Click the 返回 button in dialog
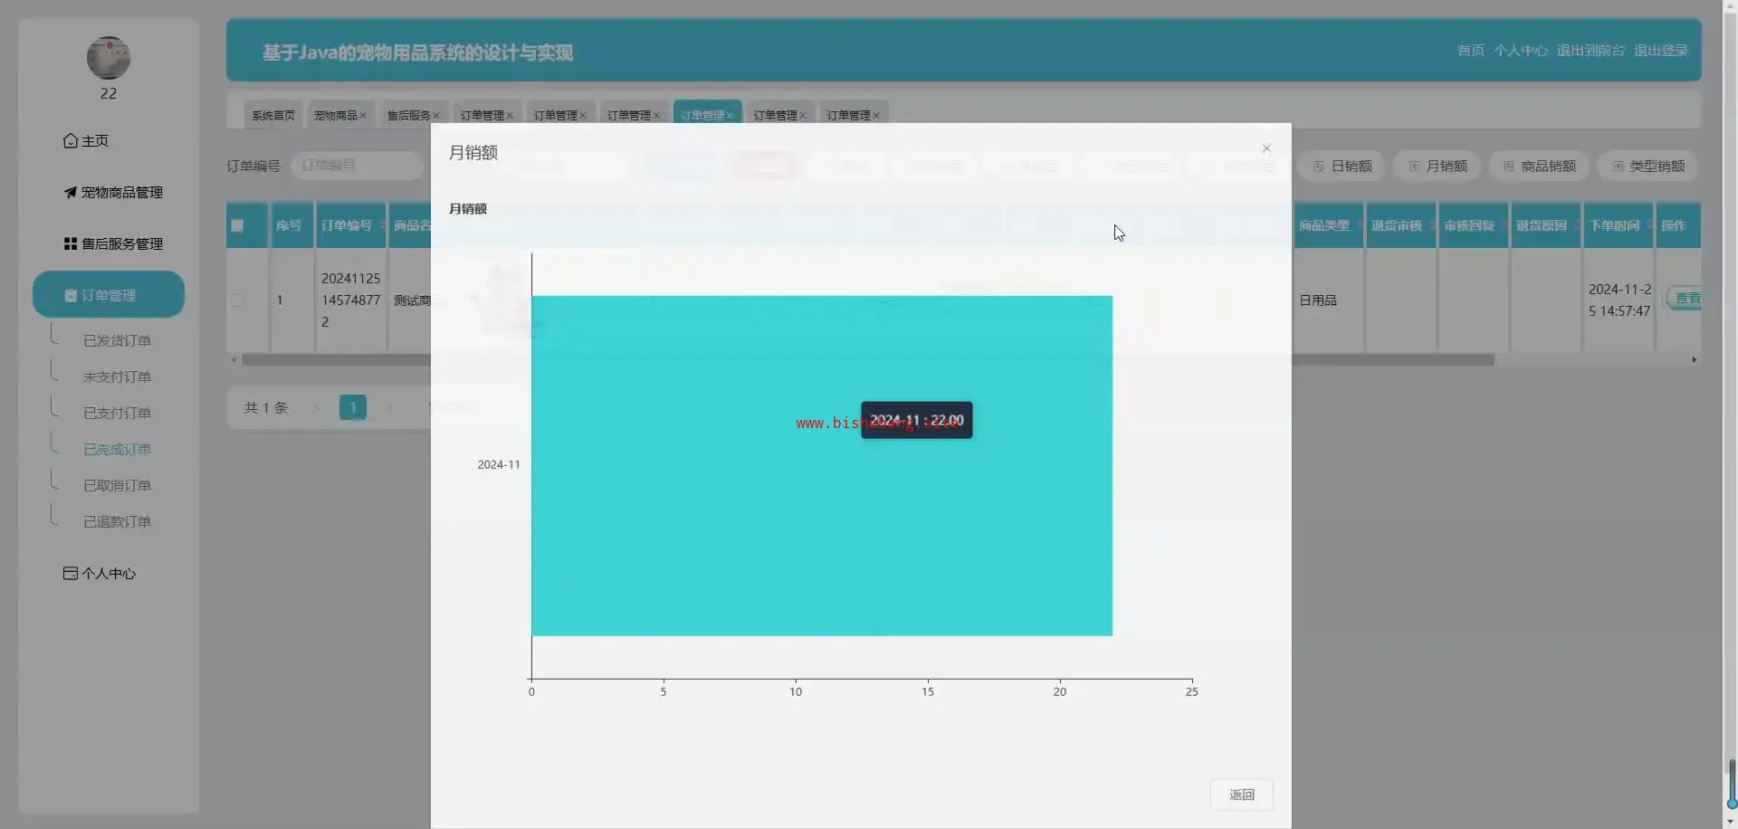 [x=1242, y=795]
